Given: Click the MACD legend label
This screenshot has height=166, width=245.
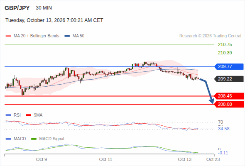Looking at the screenshot, I should (x=20, y=139).
